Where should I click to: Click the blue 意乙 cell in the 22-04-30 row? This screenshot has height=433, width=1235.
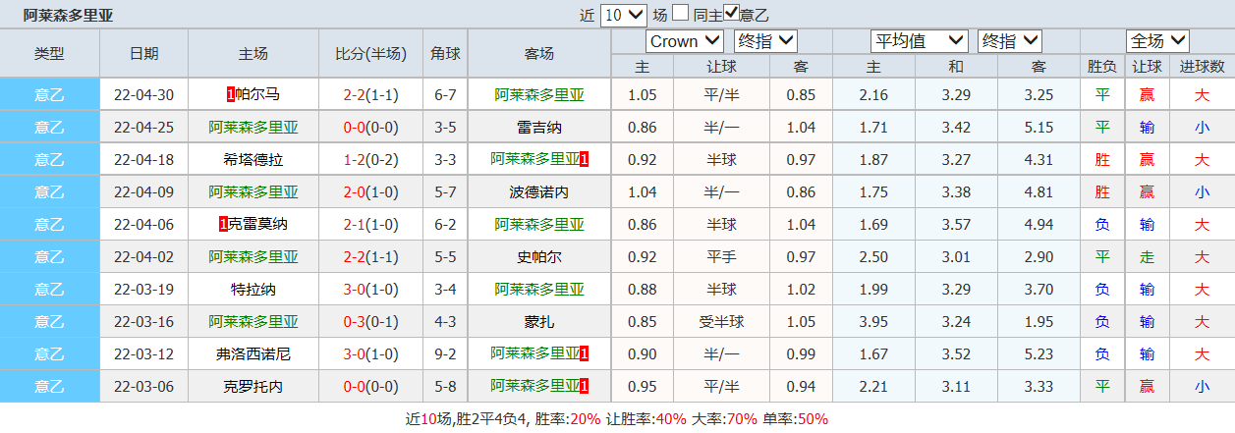(50, 95)
